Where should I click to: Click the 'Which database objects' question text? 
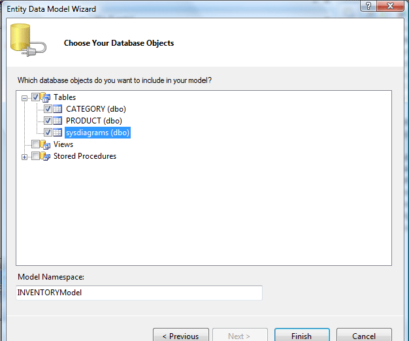[x=114, y=80]
